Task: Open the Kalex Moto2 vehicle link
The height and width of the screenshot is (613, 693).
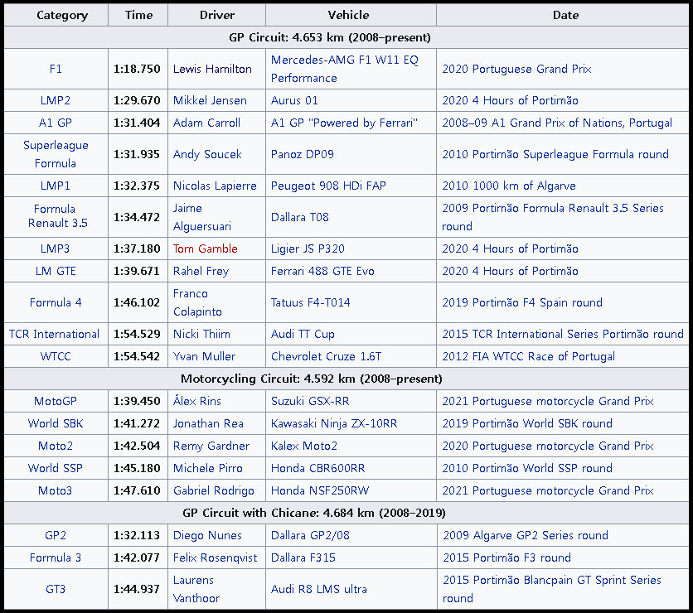Action: [x=303, y=446]
